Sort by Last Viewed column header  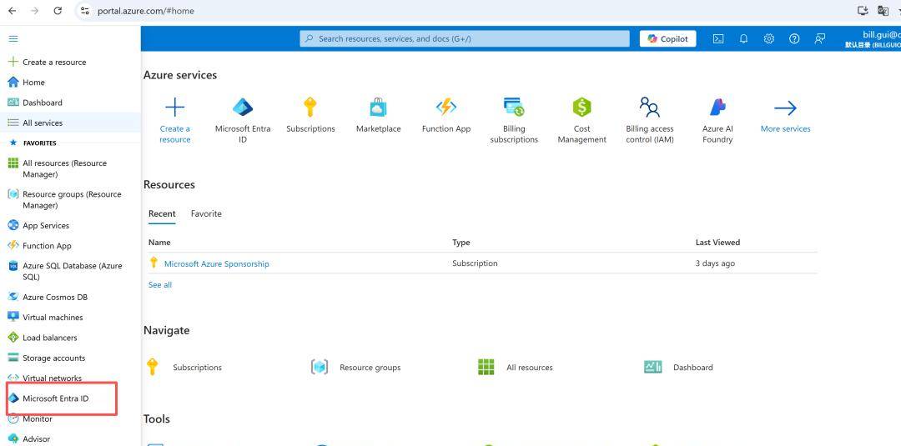(717, 243)
